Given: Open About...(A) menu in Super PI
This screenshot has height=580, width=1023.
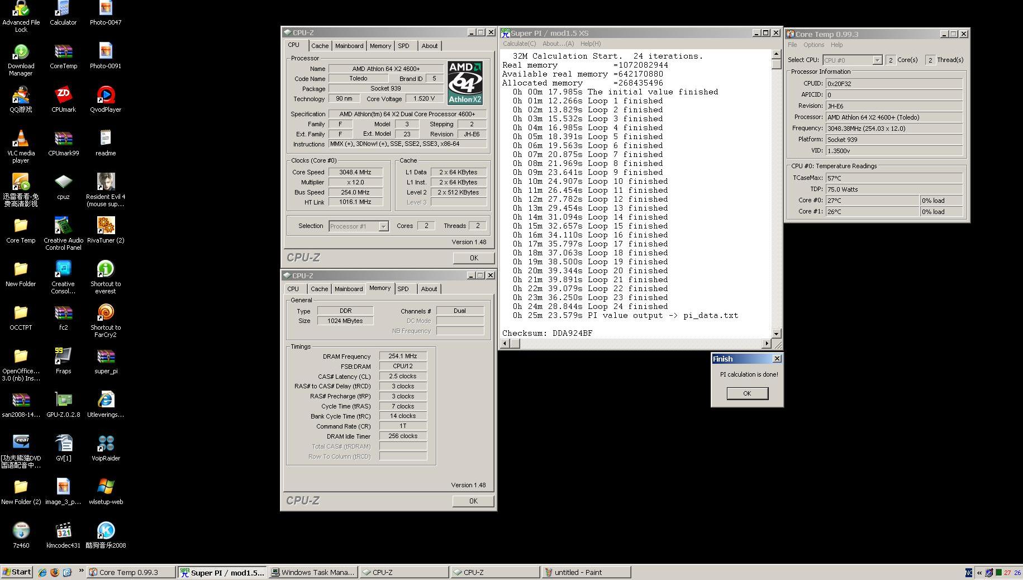Looking at the screenshot, I should (x=558, y=44).
